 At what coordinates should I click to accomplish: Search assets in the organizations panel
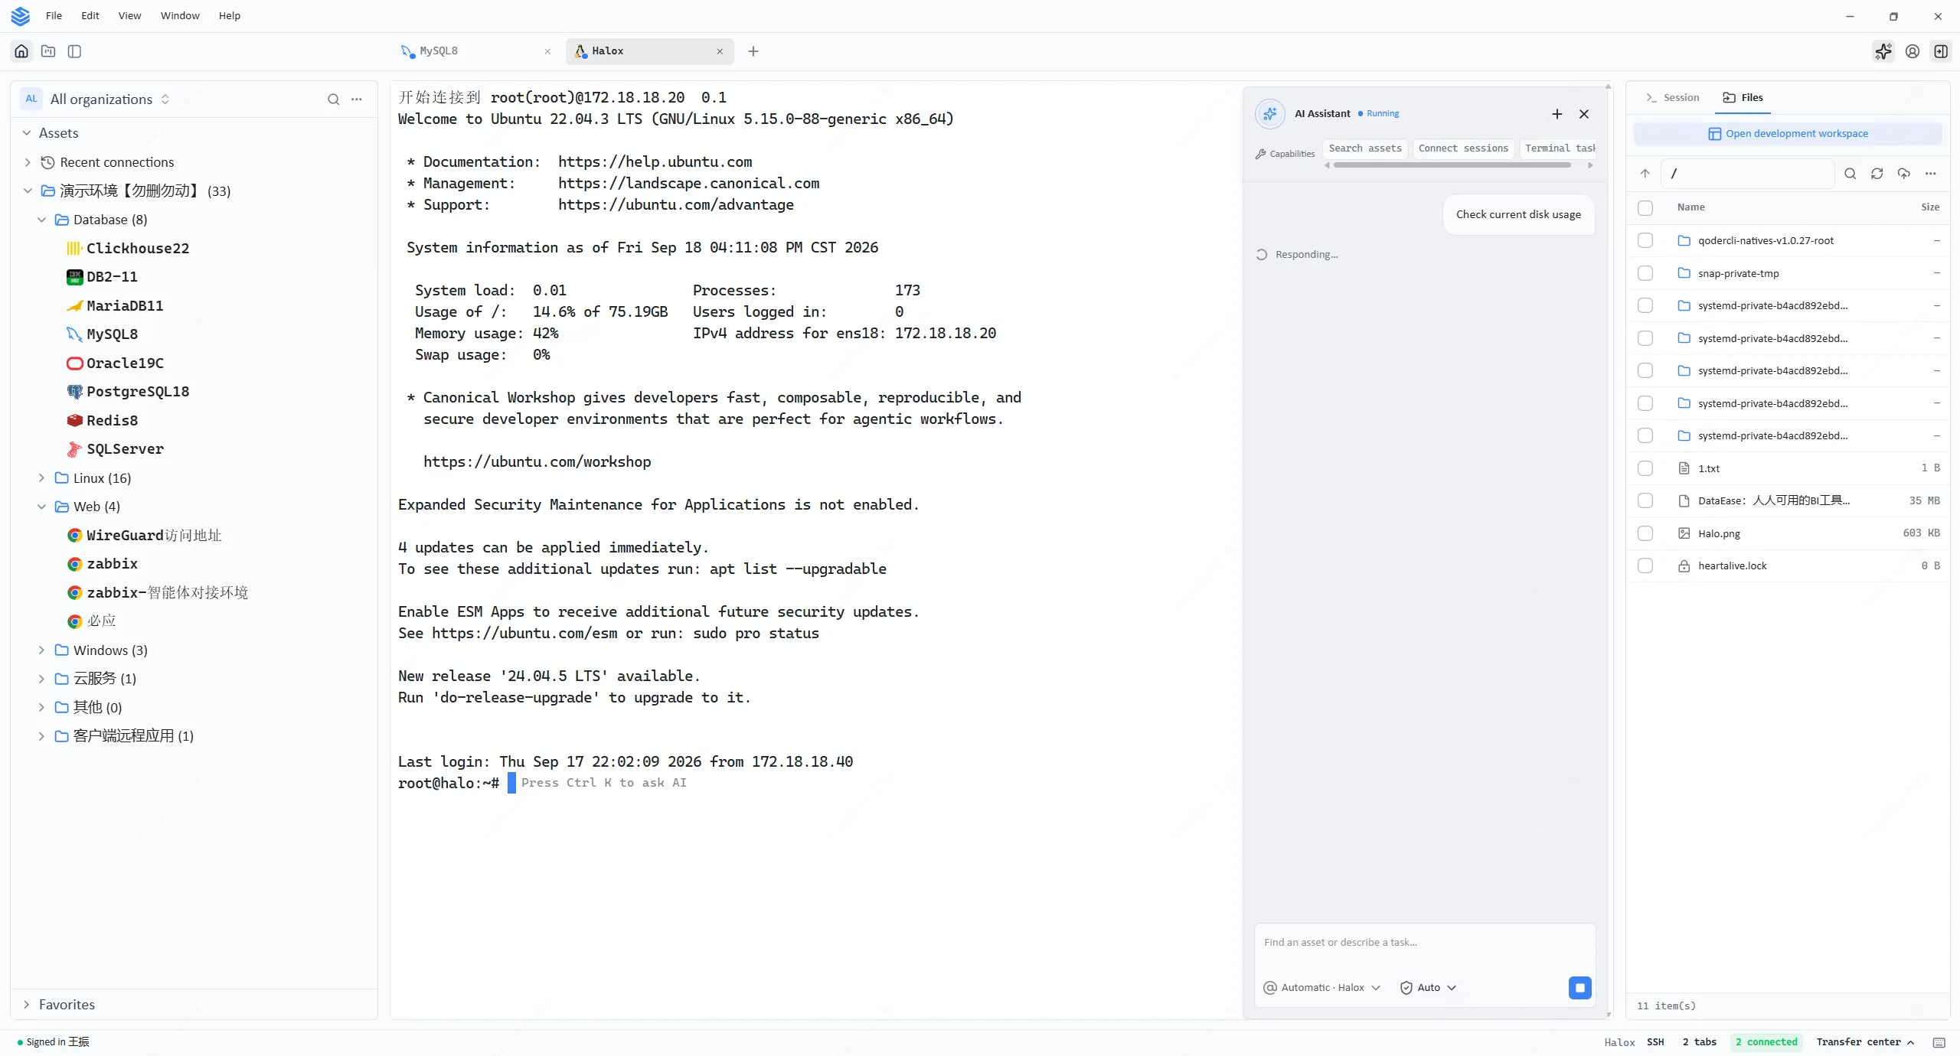point(333,99)
